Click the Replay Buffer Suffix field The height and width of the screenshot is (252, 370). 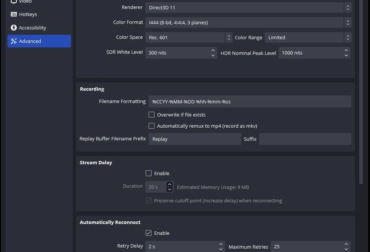point(305,139)
